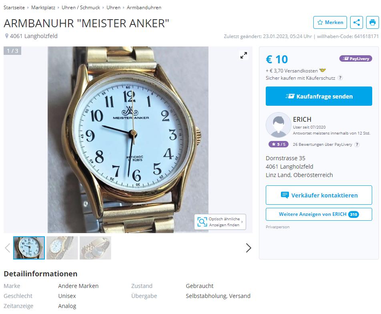Expand the watch image to fullscreen
This screenshot has width=381, height=314.
[244, 55]
